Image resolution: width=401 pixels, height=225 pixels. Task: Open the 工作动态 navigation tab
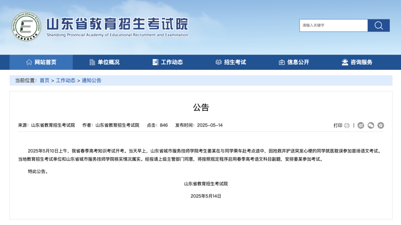(x=167, y=62)
